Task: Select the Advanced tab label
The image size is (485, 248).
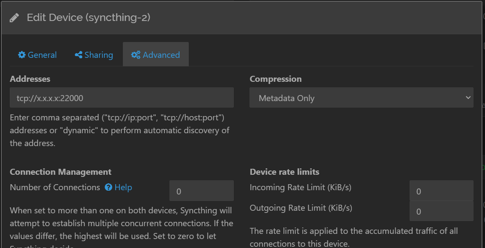Action: pyautogui.click(x=161, y=55)
